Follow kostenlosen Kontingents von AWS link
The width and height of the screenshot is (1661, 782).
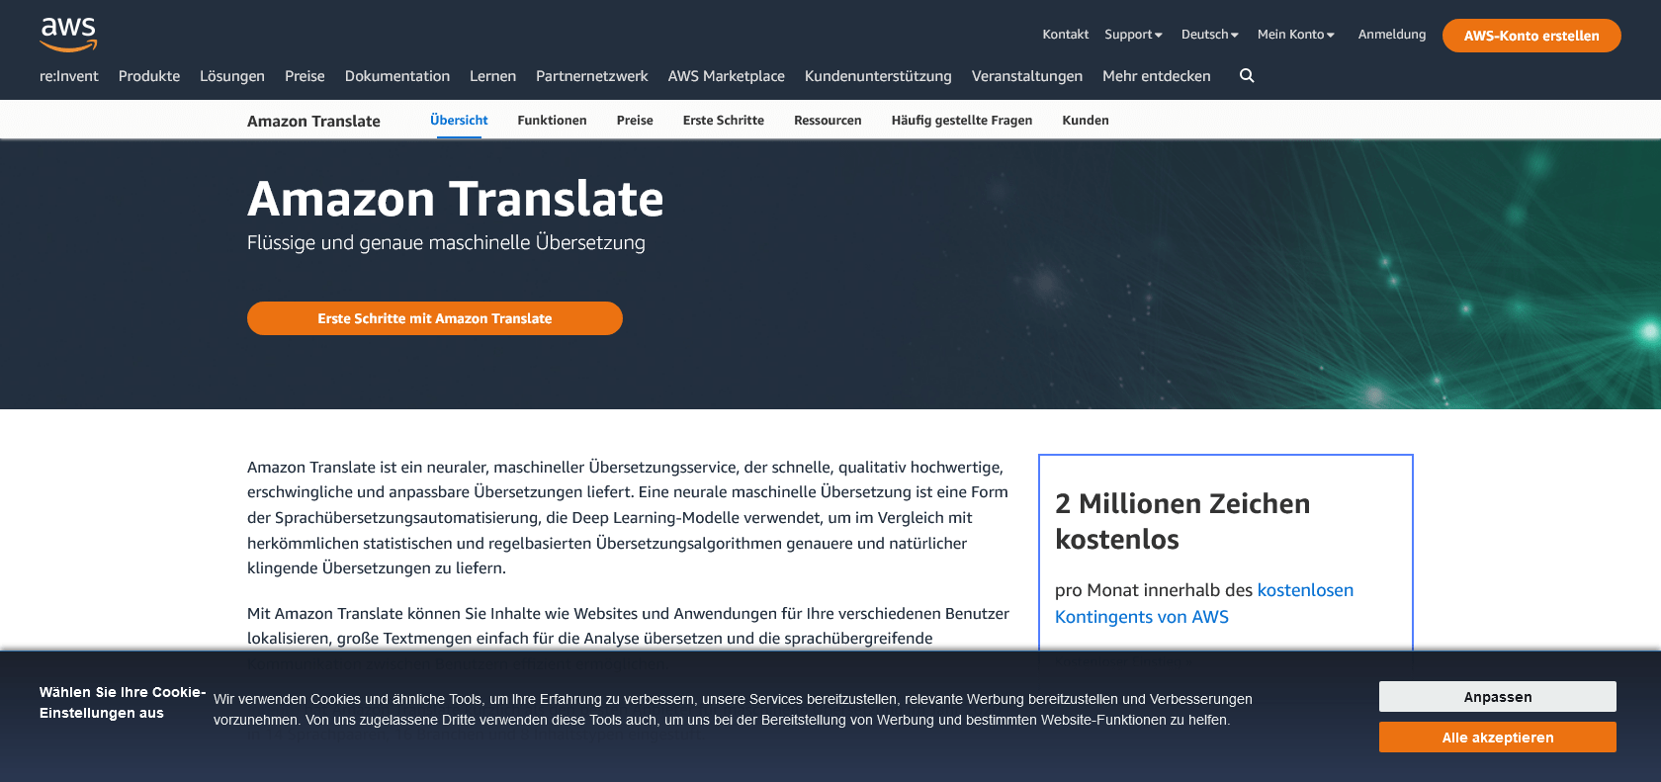(1204, 603)
